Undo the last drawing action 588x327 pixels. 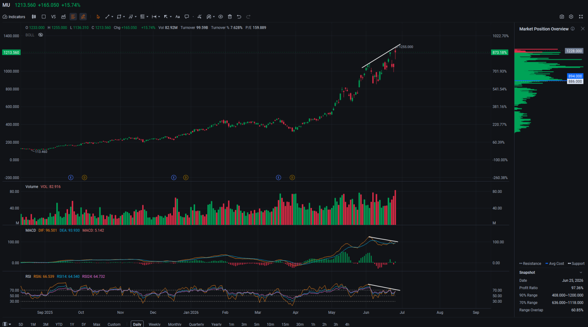[x=239, y=17]
